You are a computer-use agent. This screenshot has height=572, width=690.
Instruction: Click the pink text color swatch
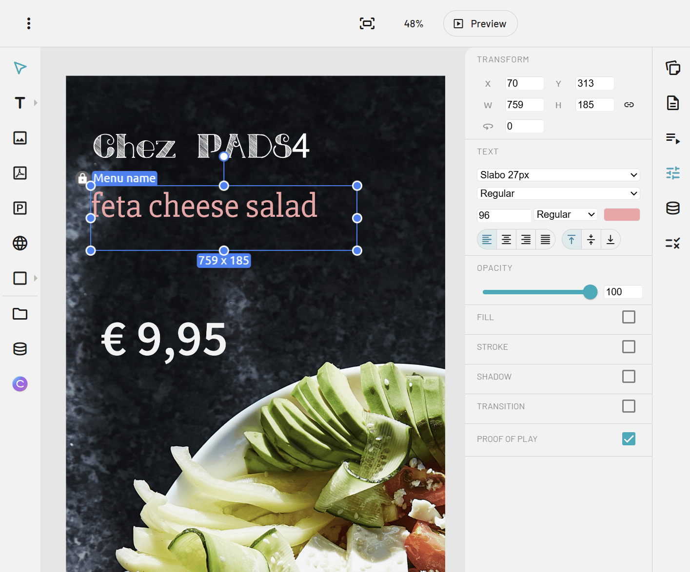622,214
